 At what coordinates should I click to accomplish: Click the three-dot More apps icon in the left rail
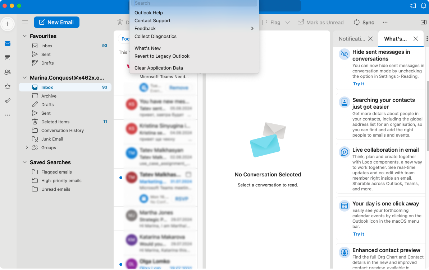click(8, 115)
